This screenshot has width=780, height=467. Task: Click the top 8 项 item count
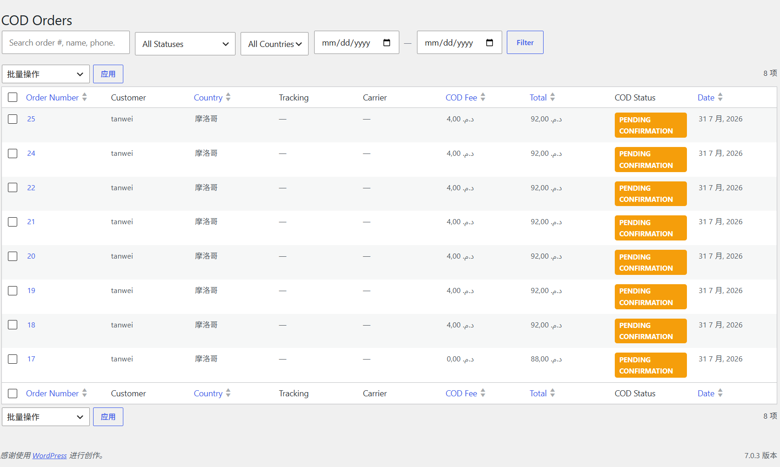pos(770,73)
